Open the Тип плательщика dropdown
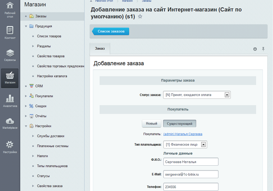The height and width of the screenshot is (191, 273). tap(203, 145)
